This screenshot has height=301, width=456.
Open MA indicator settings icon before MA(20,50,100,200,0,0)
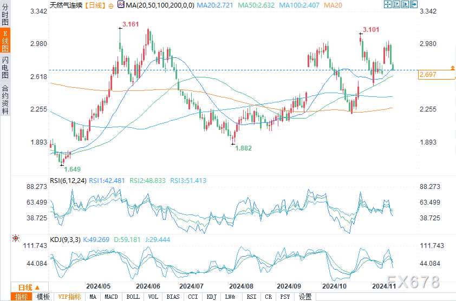coord(121,5)
